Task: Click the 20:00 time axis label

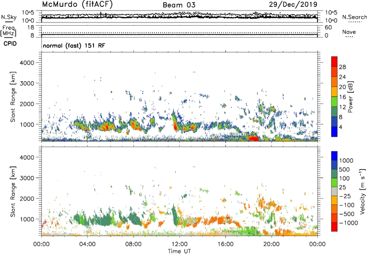Action: point(271,244)
